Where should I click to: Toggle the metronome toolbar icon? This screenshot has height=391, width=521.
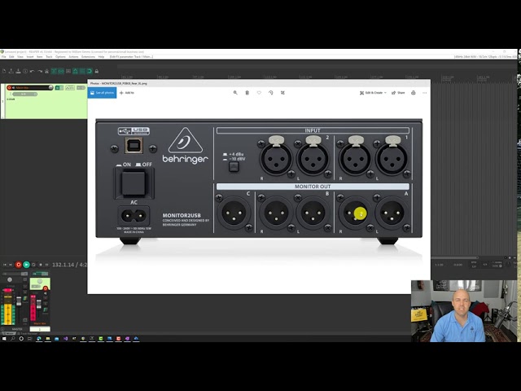[46, 71]
